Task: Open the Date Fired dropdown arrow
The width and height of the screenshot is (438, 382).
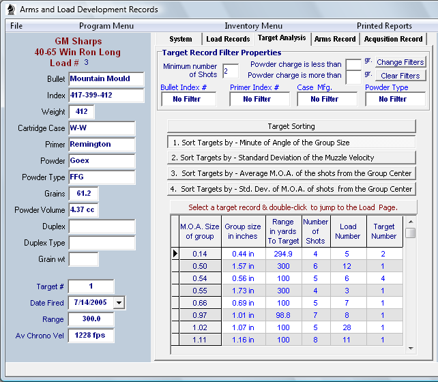Action: point(119,303)
